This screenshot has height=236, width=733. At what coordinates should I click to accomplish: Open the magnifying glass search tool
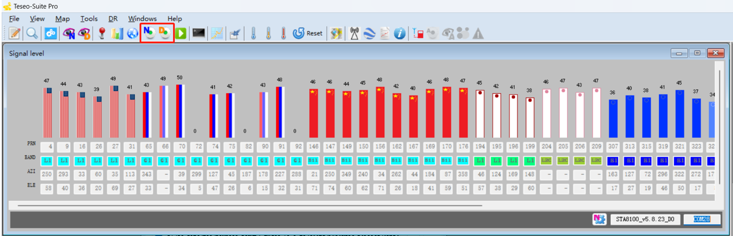pos(32,34)
